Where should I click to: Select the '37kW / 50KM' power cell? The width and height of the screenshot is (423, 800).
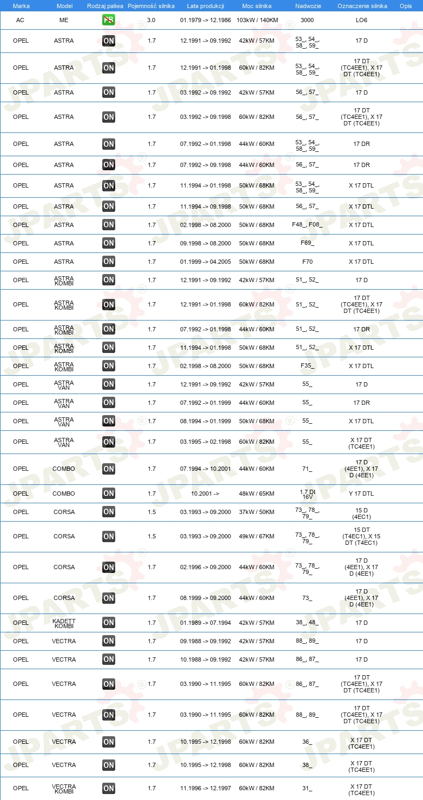(x=257, y=512)
